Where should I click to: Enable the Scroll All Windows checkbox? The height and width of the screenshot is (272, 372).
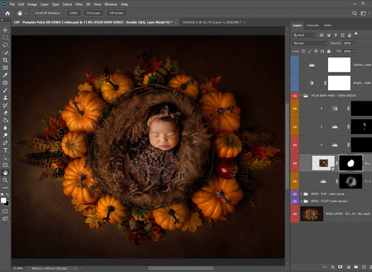[32, 12]
